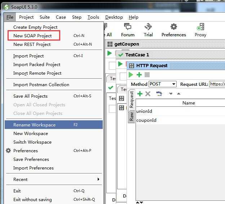The width and height of the screenshot is (225, 204).
Task: Submit the HTTP Request with green play button
Action: (131, 75)
